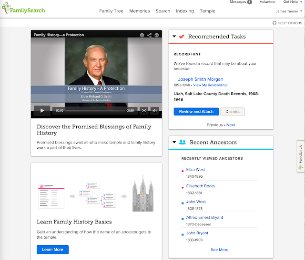Open the Get Help dropdown
This screenshot has width=305, height=260.
tap(292, 2)
